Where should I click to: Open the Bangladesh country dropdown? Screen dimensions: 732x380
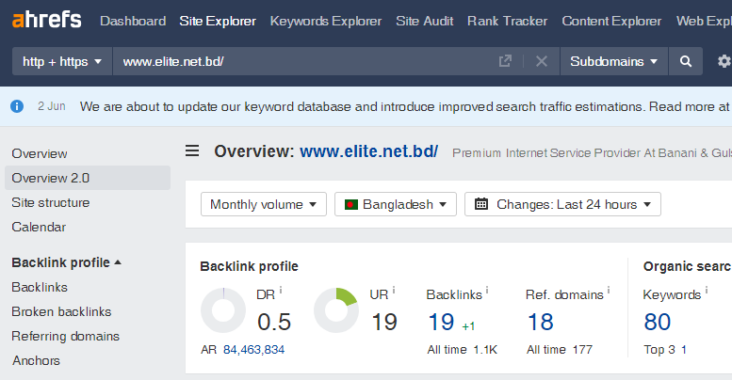[x=396, y=204]
